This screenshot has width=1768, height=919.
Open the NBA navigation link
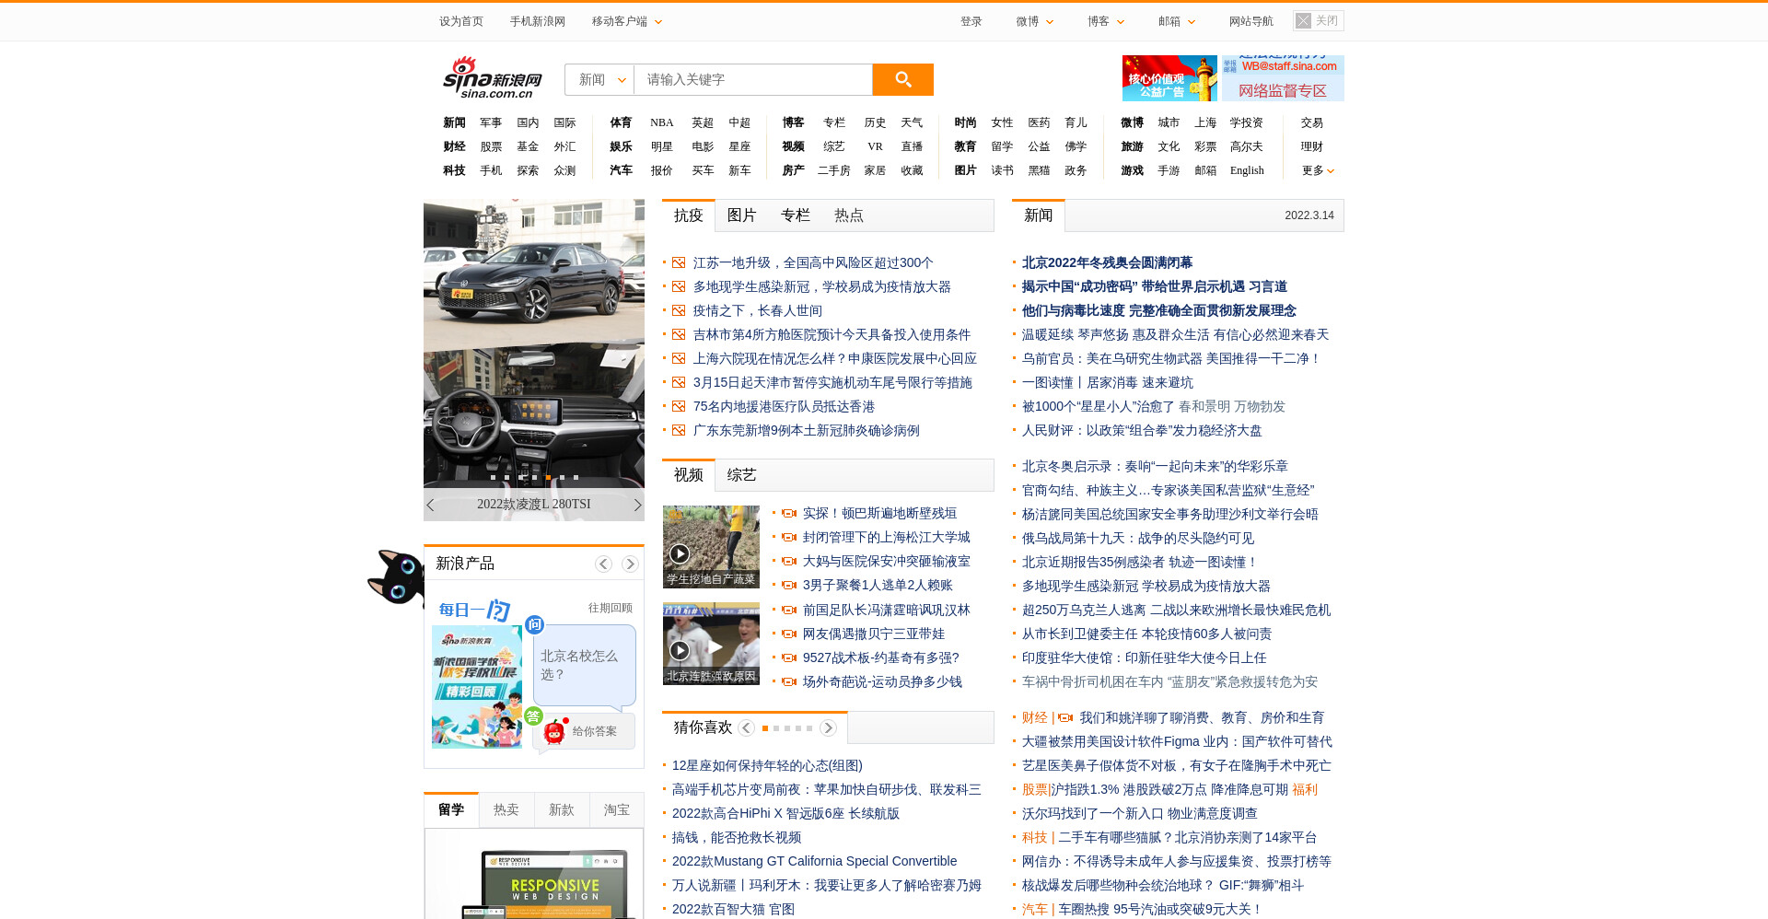pyautogui.click(x=662, y=122)
